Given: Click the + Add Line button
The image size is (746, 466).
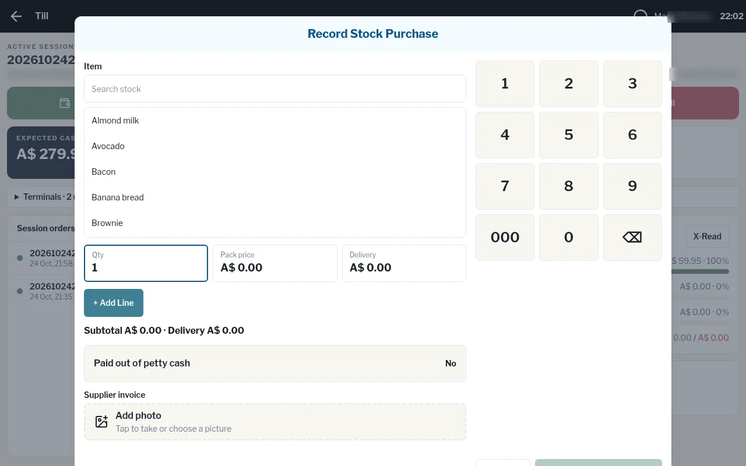Looking at the screenshot, I should click(x=114, y=303).
